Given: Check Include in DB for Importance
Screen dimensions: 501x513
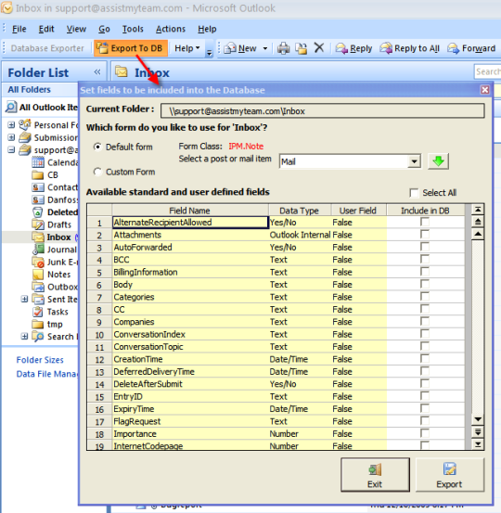Looking at the screenshot, I should click(425, 433).
